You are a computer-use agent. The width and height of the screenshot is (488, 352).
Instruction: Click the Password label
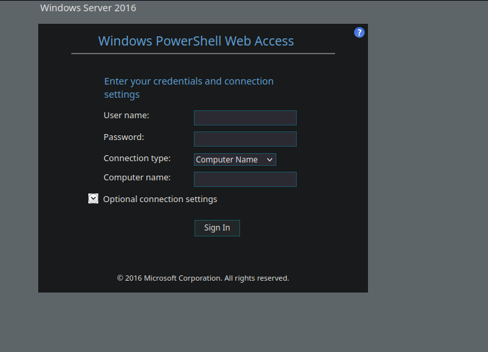pyautogui.click(x=124, y=137)
